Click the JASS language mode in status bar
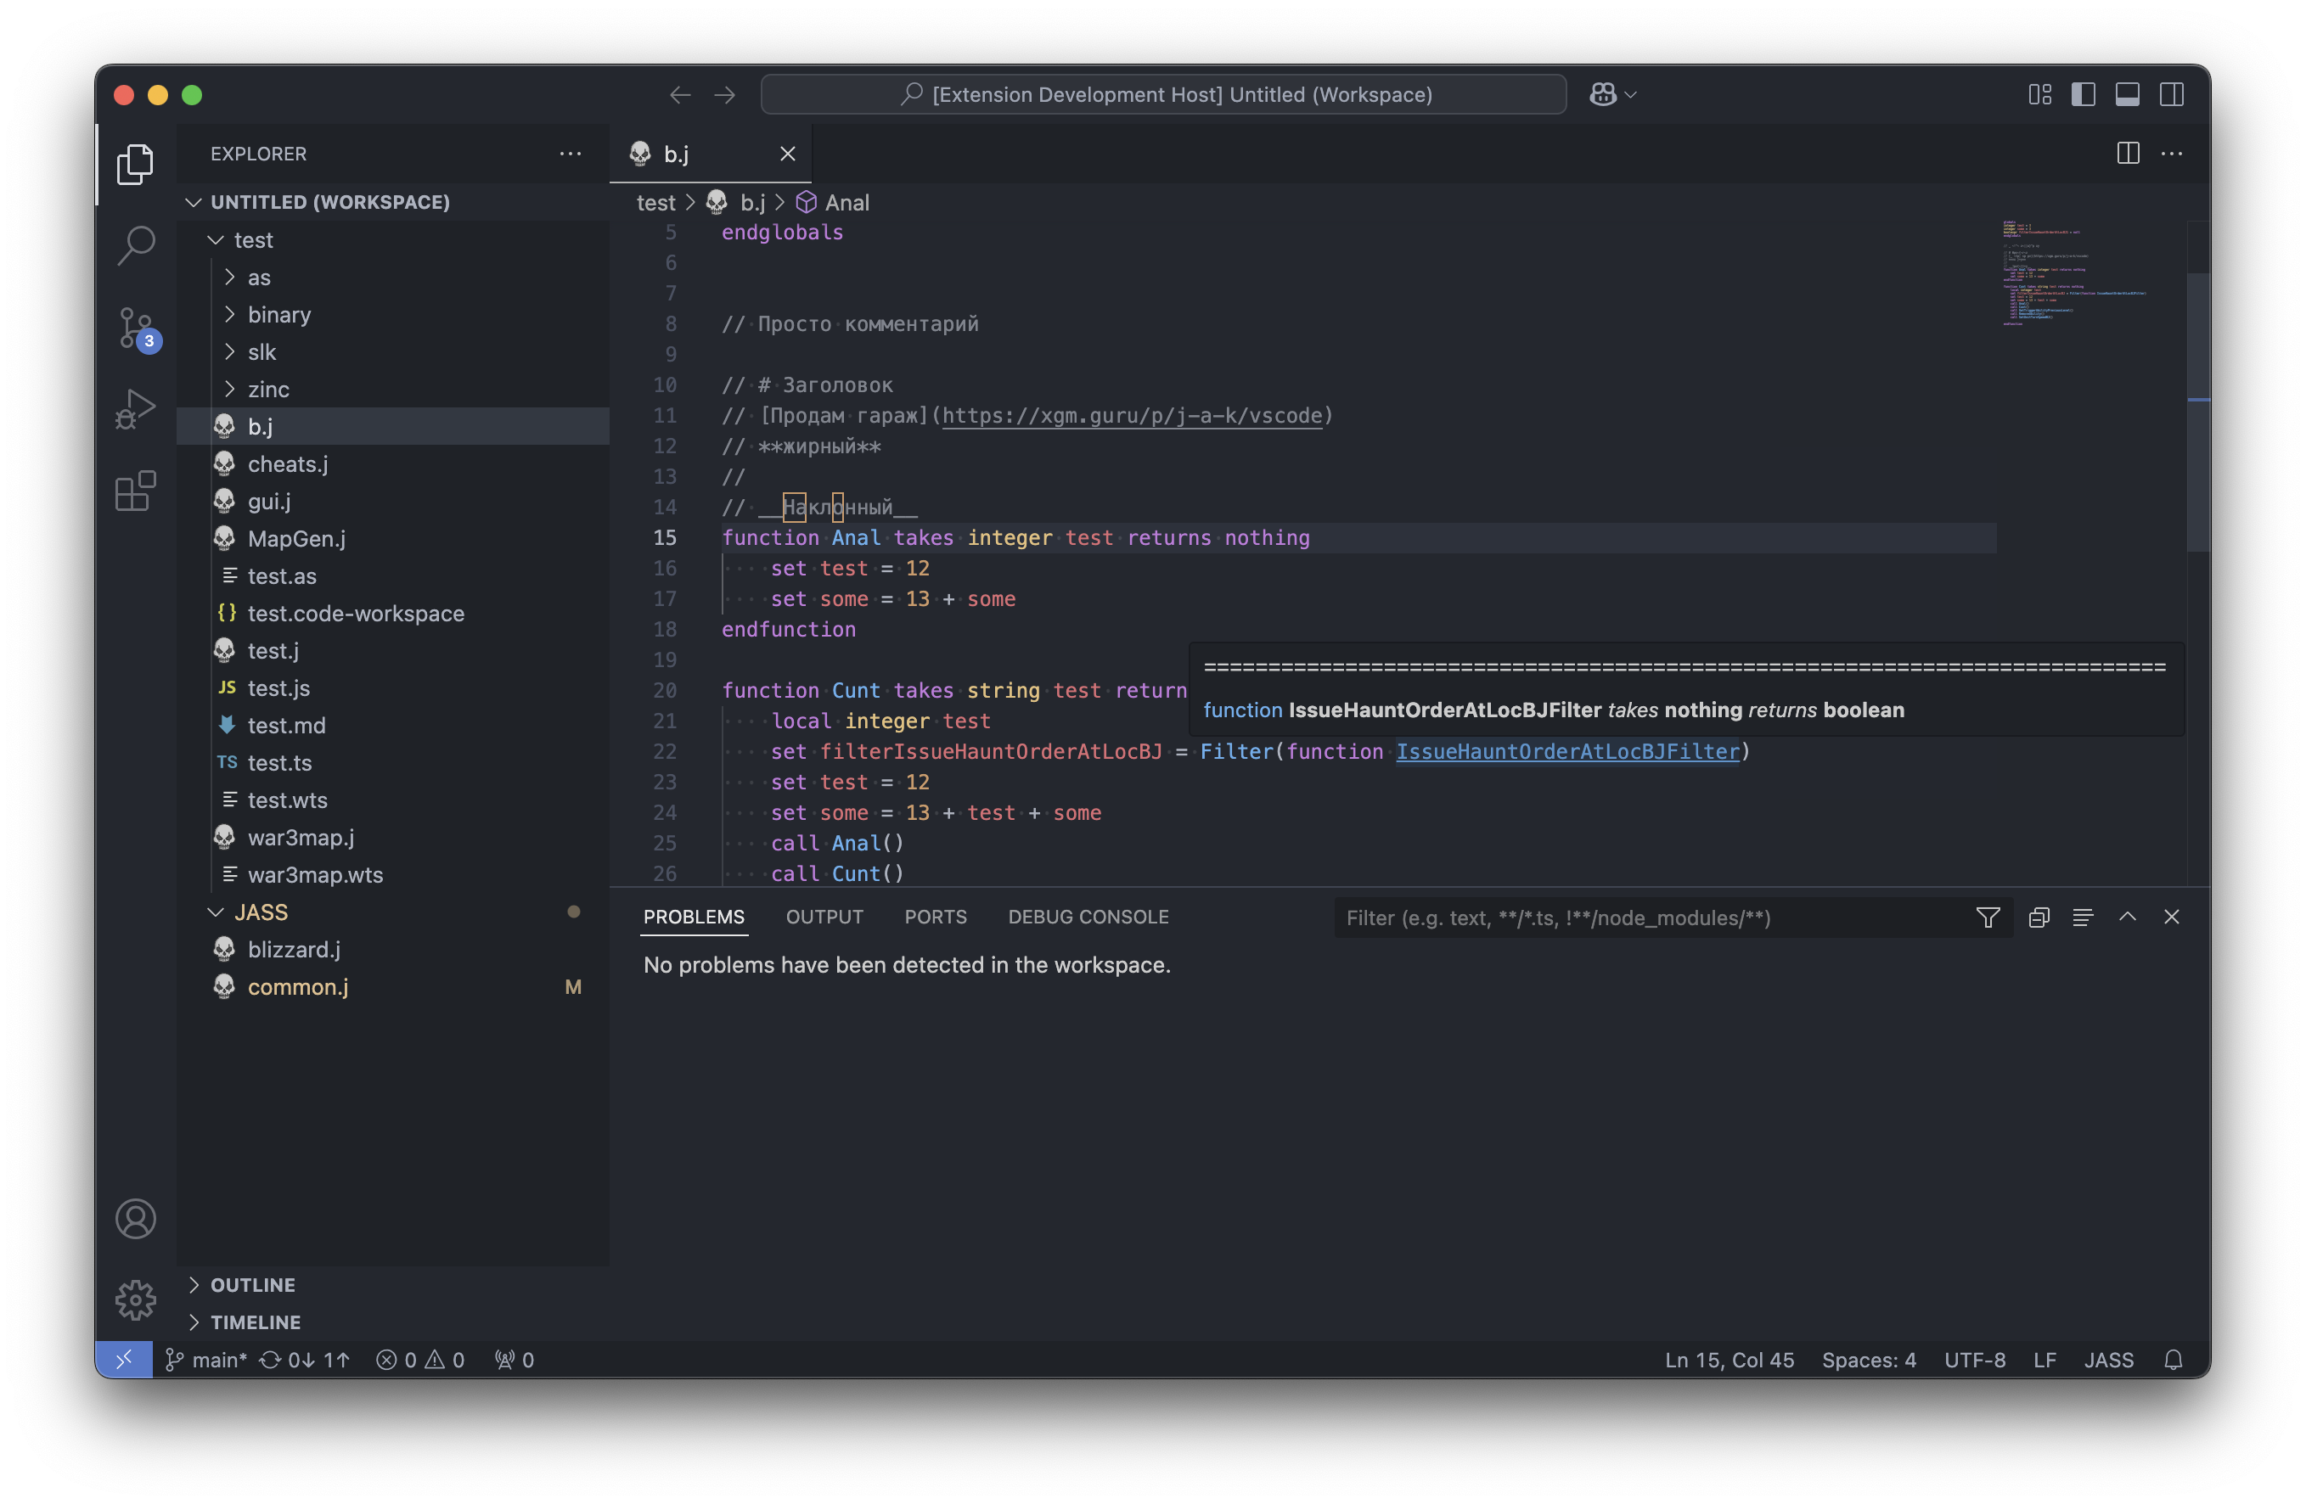 pyautogui.click(x=2108, y=1360)
